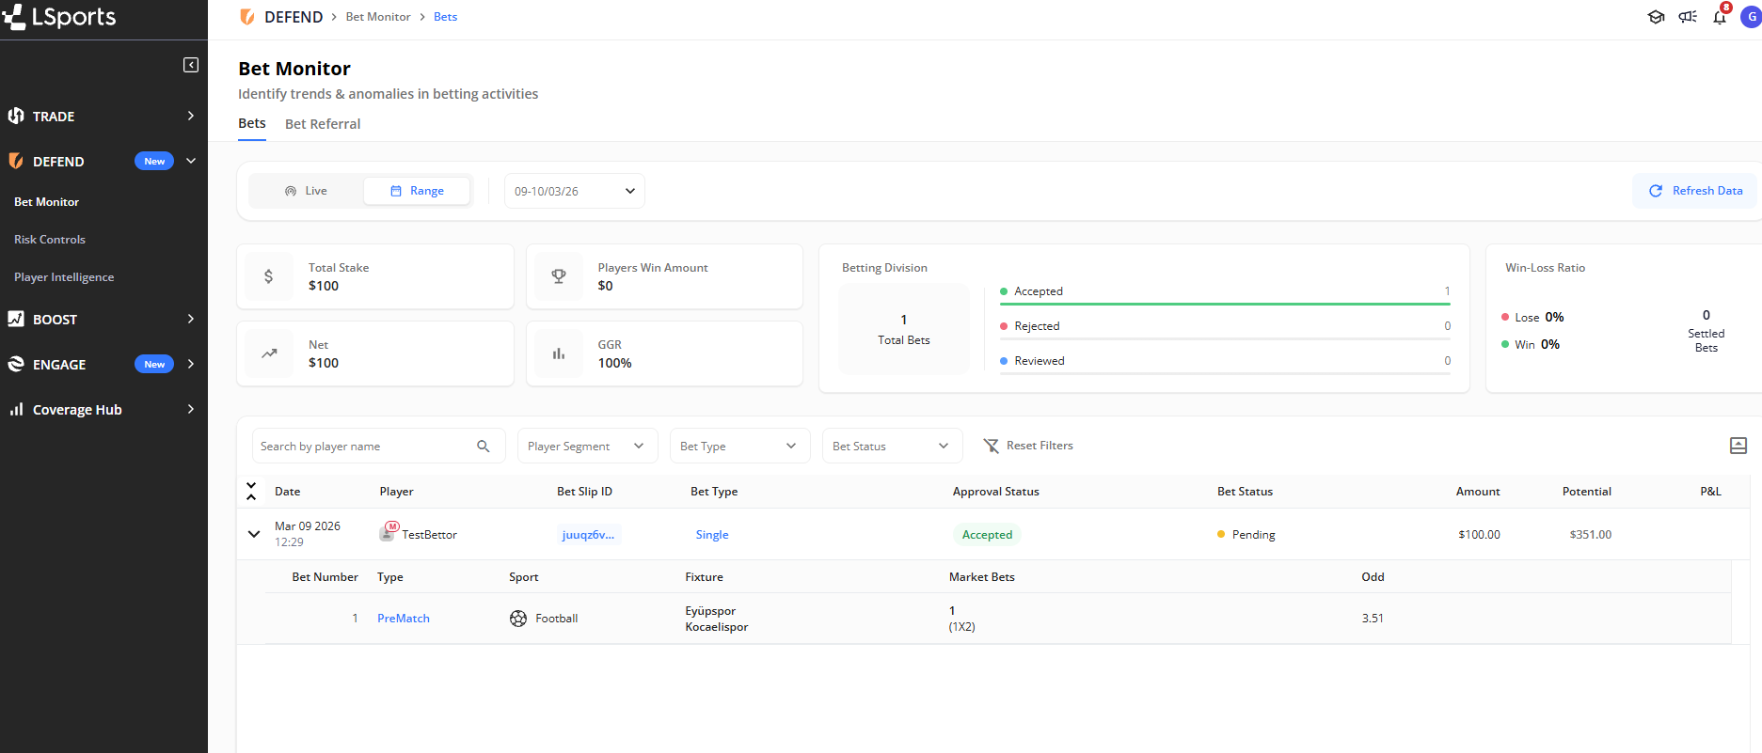1762x753 pixels.
Task: Switch to Live mode
Action: [x=306, y=191]
